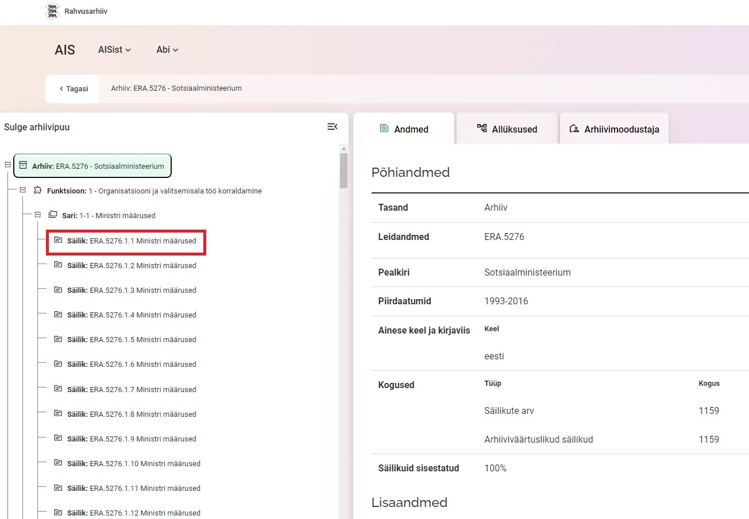
Task: Click the Allüksused tab hierarchy icon
Action: (482, 129)
